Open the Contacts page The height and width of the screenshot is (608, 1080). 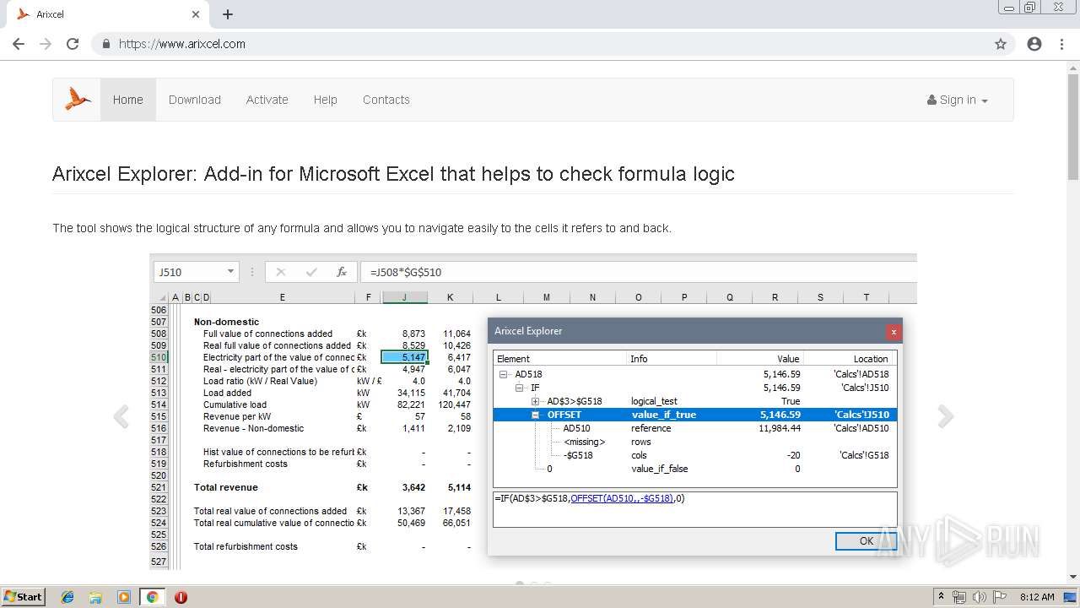click(x=386, y=100)
